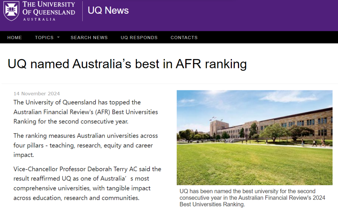
Task: Open the TOPICS menu item
Action: tap(44, 37)
